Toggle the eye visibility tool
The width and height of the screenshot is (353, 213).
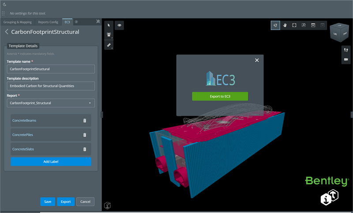(x=119, y=25)
